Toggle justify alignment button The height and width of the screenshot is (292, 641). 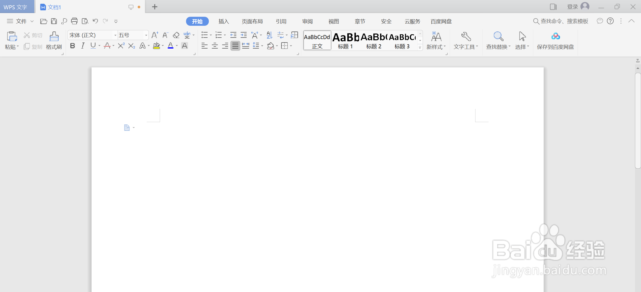tap(235, 46)
